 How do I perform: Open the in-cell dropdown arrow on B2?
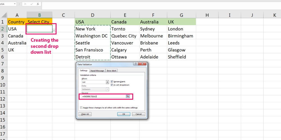tap(54, 30)
